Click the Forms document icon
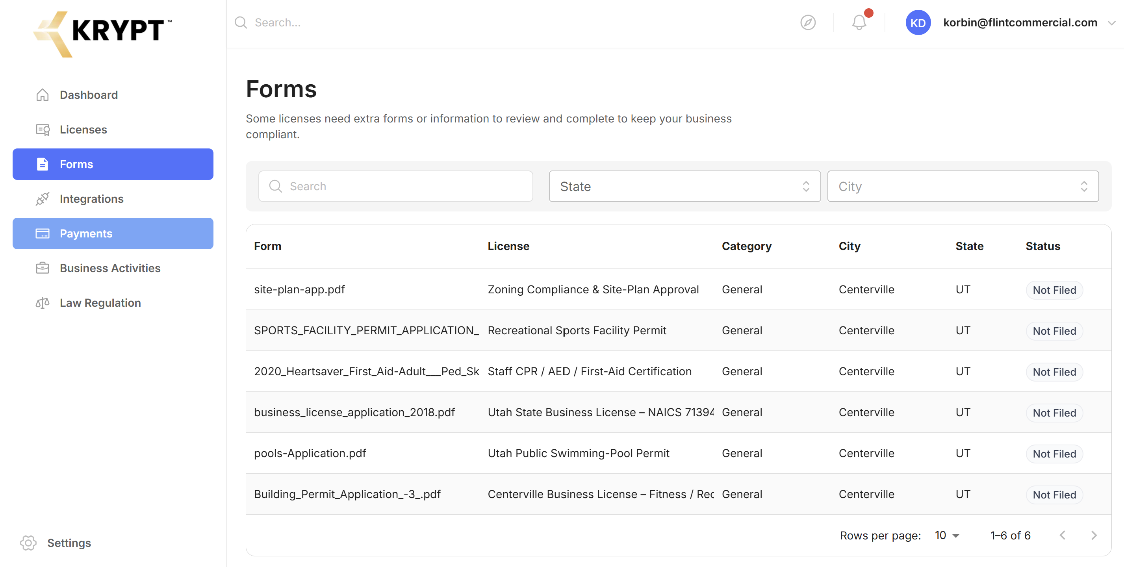The image size is (1124, 567). tap(42, 164)
